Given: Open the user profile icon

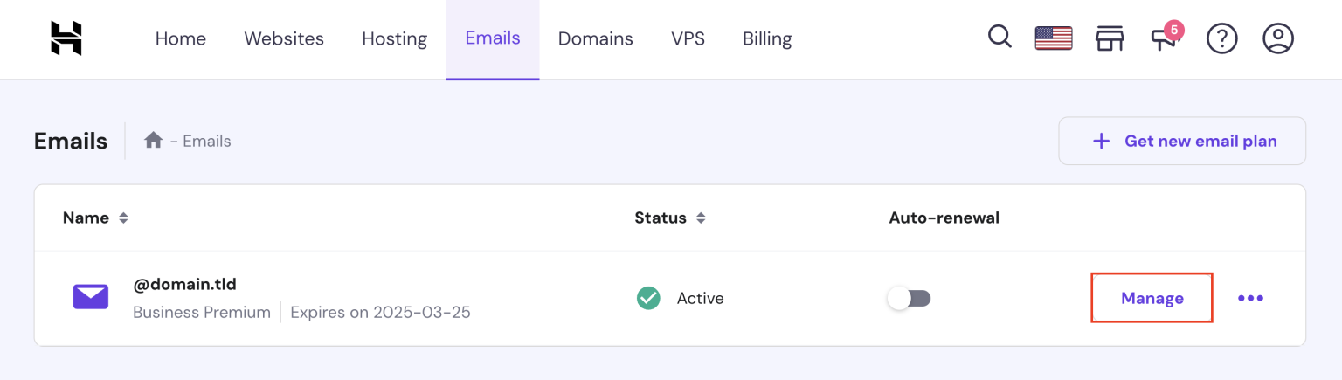Looking at the screenshot, I should 1277,38.
